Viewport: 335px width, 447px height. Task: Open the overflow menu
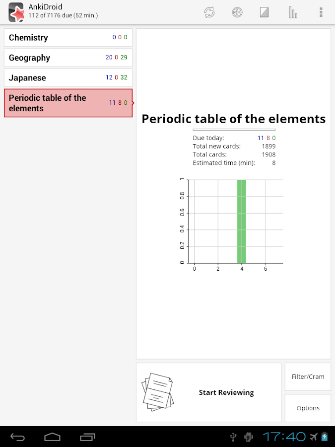321,12
